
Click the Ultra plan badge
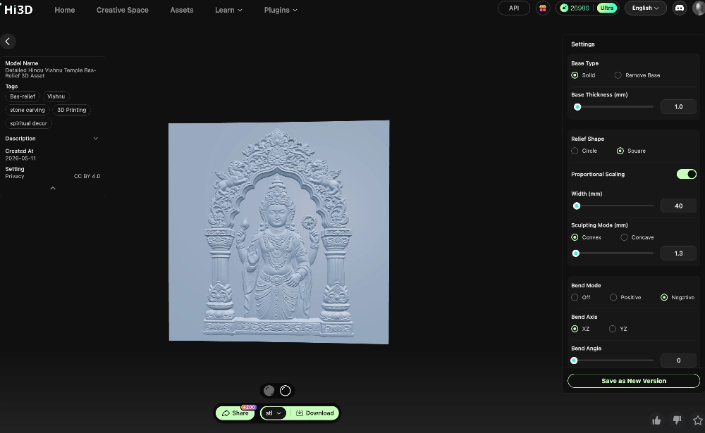606,8
